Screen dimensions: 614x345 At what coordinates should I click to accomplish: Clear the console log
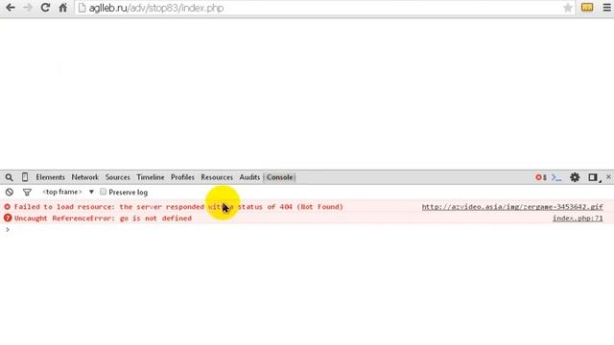tap(10, 192)
